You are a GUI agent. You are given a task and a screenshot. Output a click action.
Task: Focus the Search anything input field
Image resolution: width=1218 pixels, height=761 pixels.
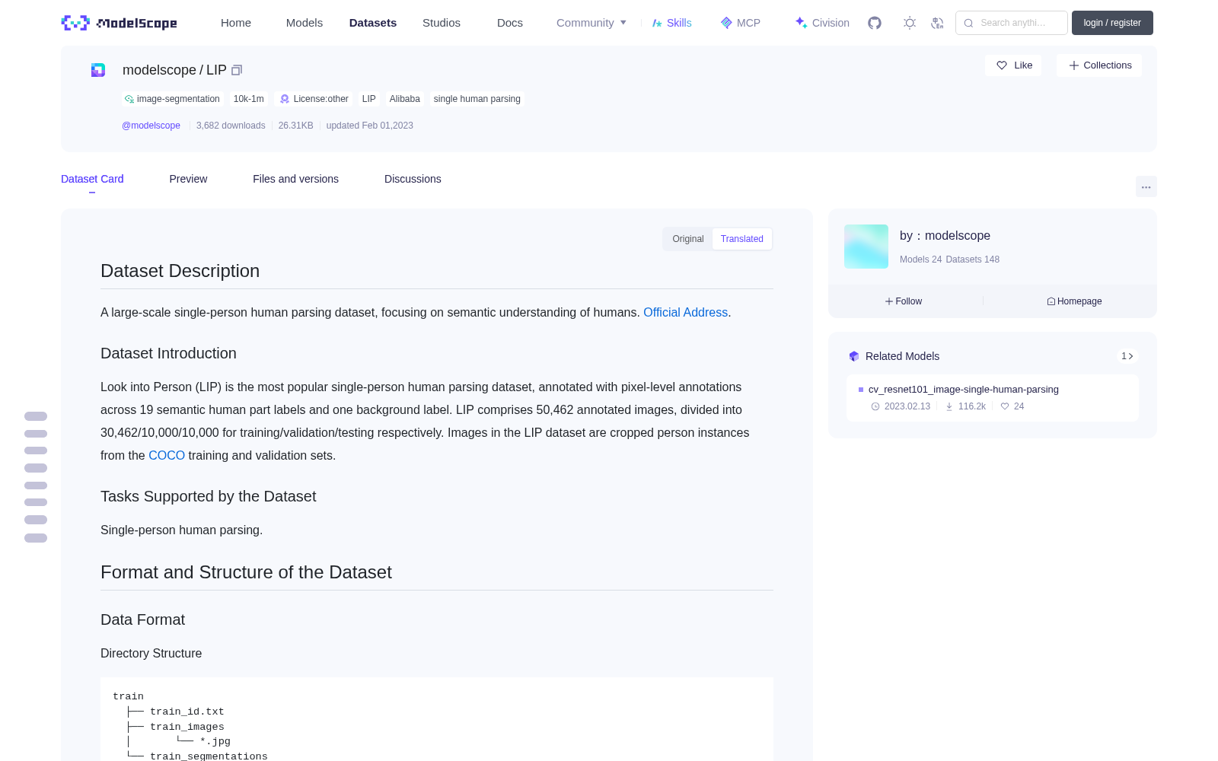[x=1012, y=23]
